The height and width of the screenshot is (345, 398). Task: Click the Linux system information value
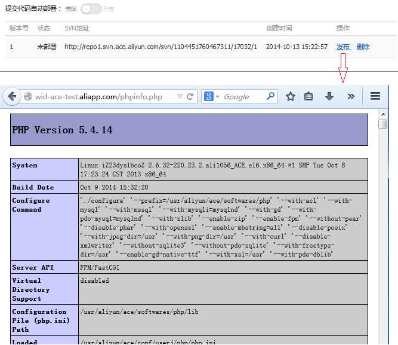click(x=212, y=170)
